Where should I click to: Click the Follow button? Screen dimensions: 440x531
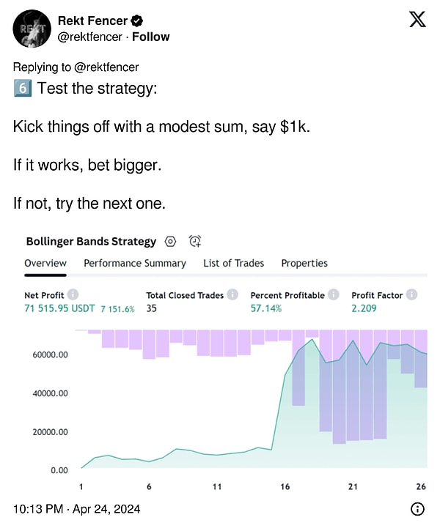(151, 37)
